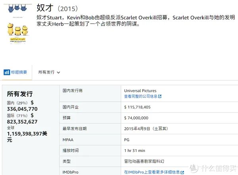Viewport: 238px width, 175px height.
Task: Click the 预算 row label
Action: pyautogui.click(x=67, y=118)
